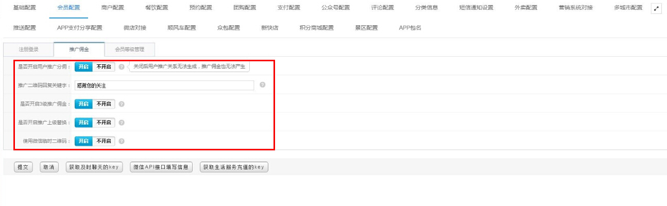Disable 是否开启推广上级替换 with 不开启
This screenshot has width=667, height=206.
pos(104,123)
